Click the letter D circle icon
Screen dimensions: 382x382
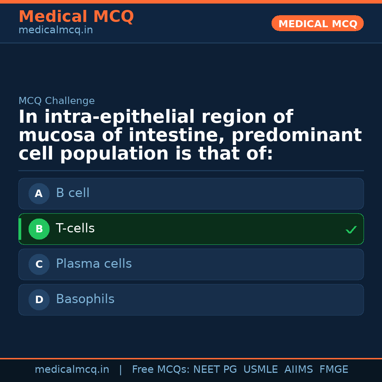click(39, 300)
